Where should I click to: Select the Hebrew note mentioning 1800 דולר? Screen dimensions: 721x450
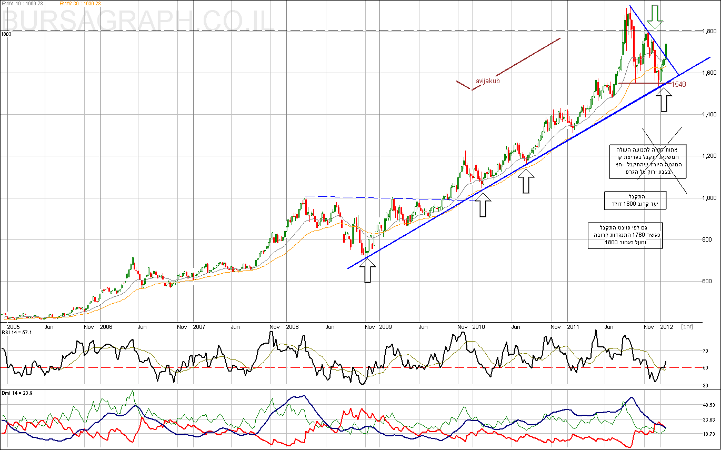(636, 201)
